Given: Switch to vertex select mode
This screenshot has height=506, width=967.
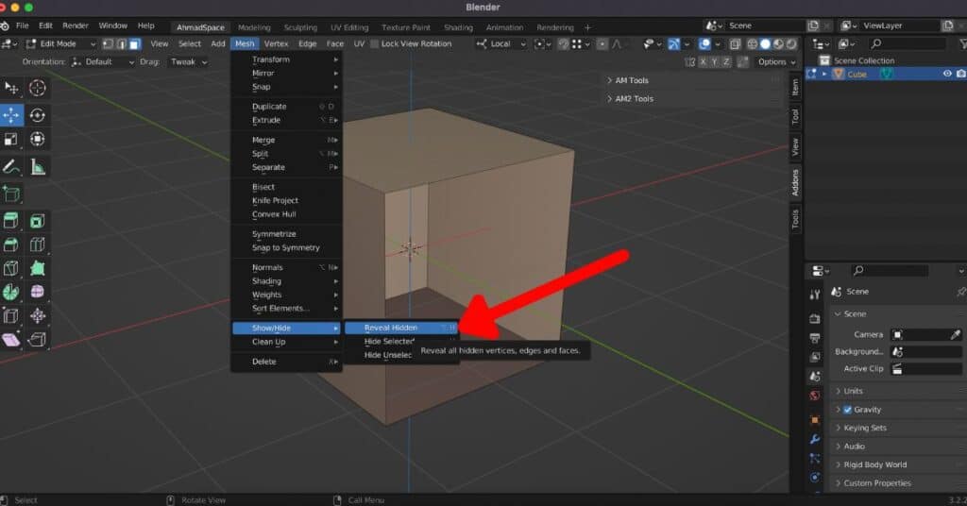Looking at the screenshot, I should (x=108, y=43).
